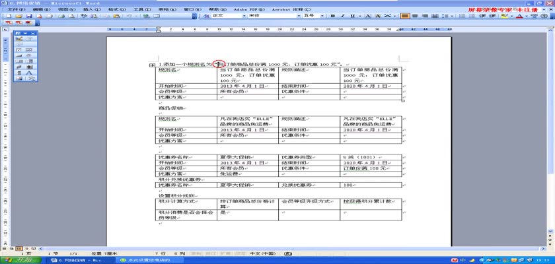Click the Open file folder icon
Image resolution: width=555 pixels, height=264 pixels.
[x=18, y=16]
